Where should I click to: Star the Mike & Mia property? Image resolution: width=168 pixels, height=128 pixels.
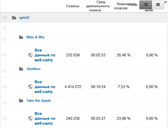pyautogui.click(x=4, y=39)
